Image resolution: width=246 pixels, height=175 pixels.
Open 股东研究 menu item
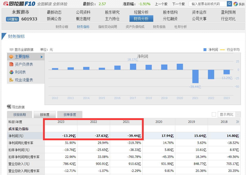112,12
